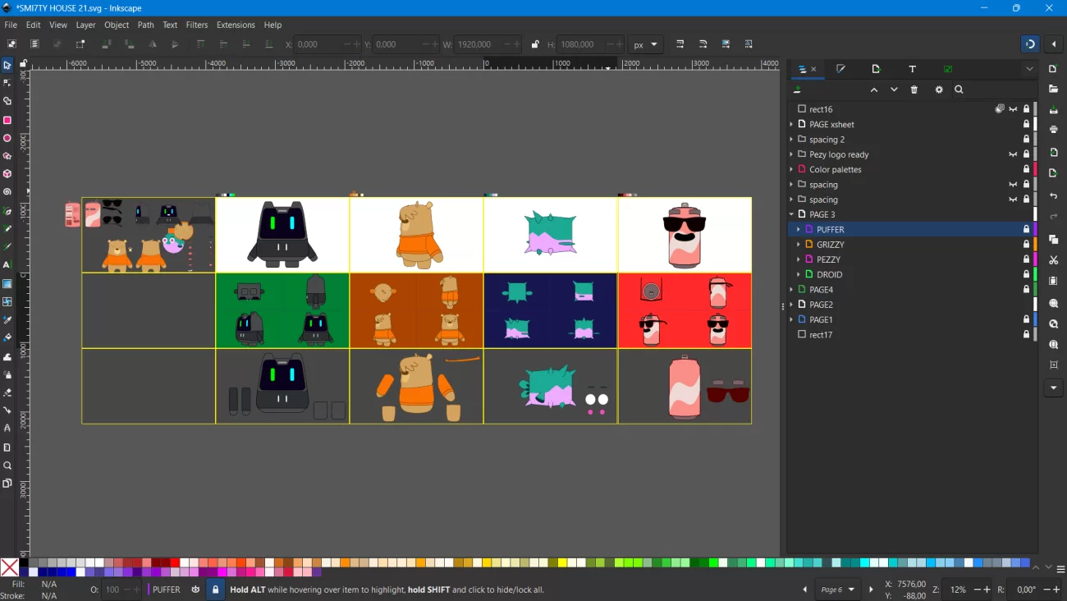Select the Text tool
This screenshot has width=1067, height=601.
tap(7, 265)
